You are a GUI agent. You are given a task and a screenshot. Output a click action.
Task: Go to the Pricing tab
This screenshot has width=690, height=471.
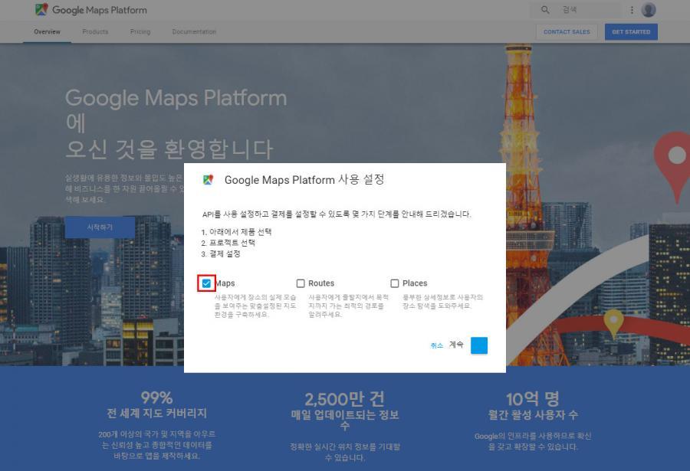tap(140, 32)
